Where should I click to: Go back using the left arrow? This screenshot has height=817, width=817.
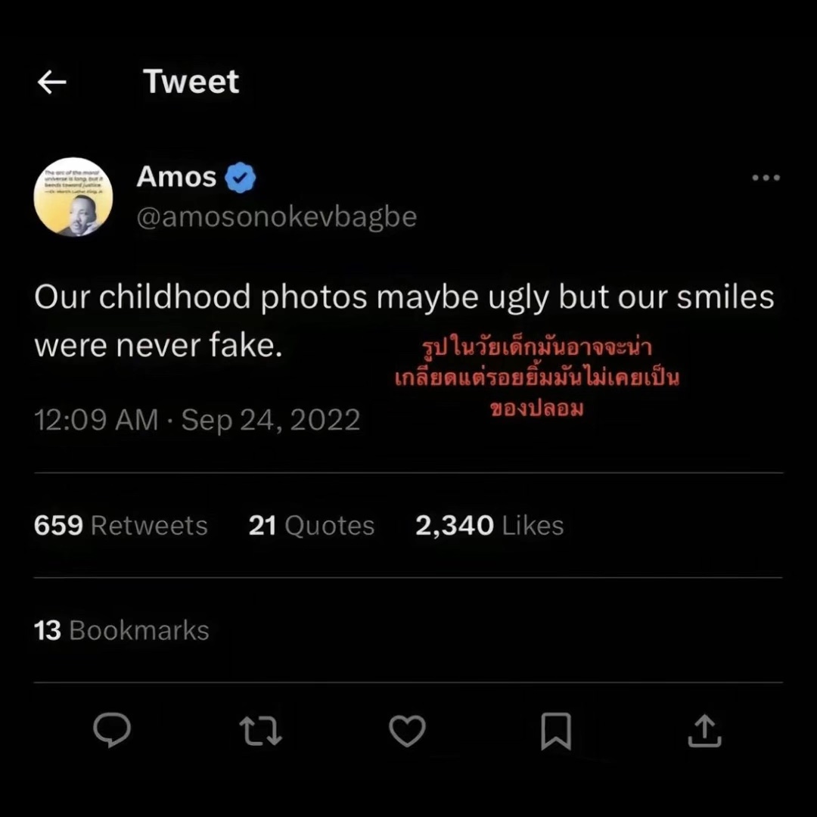point(51,82)
